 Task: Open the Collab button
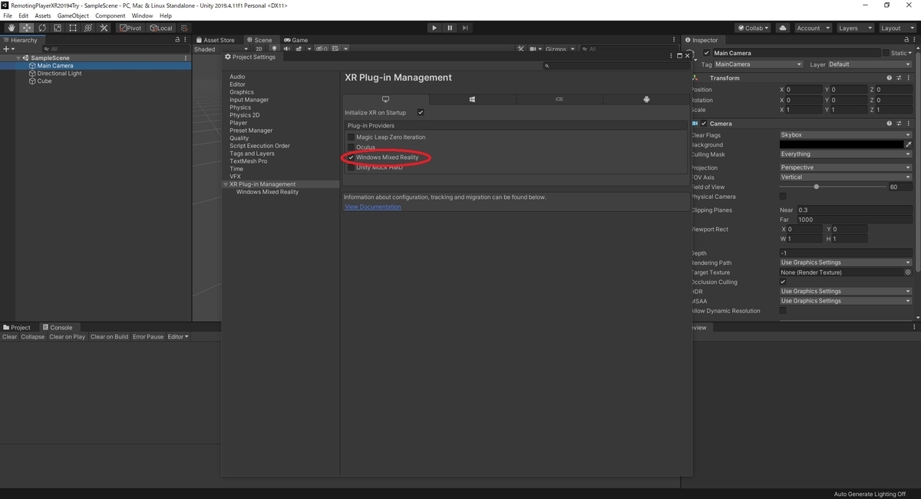point(754,28)
